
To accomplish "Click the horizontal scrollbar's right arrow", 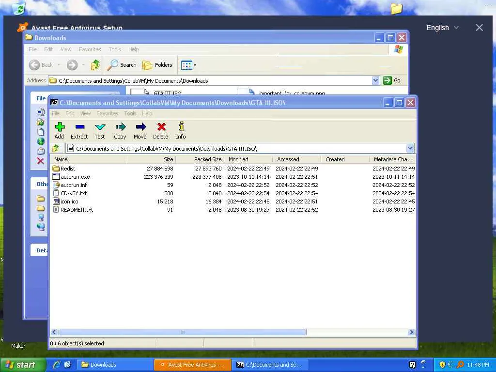I will [411, 332].
